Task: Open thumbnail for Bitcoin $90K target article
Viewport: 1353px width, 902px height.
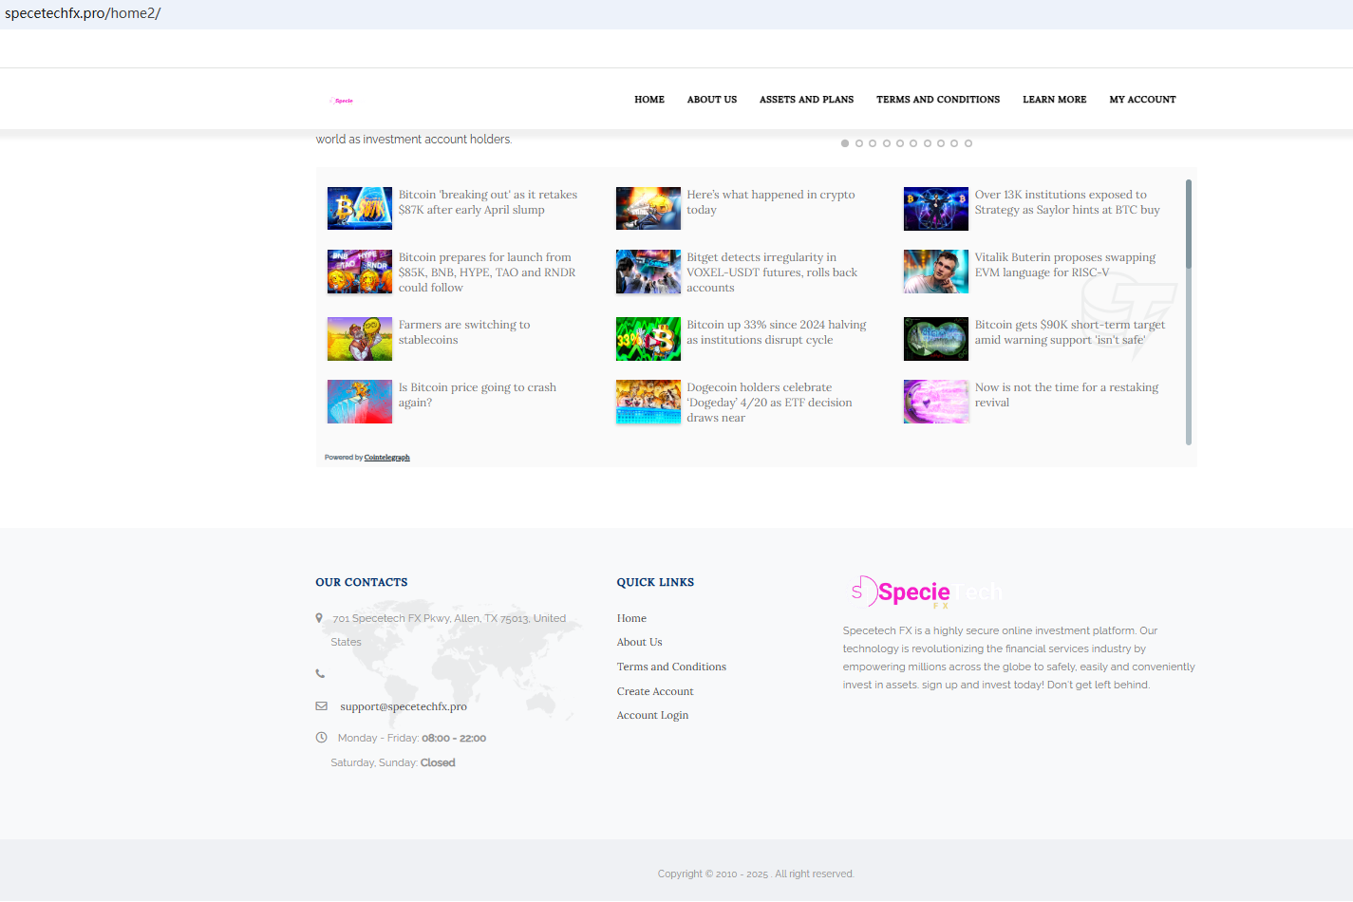Action: [x=936, y=339]
